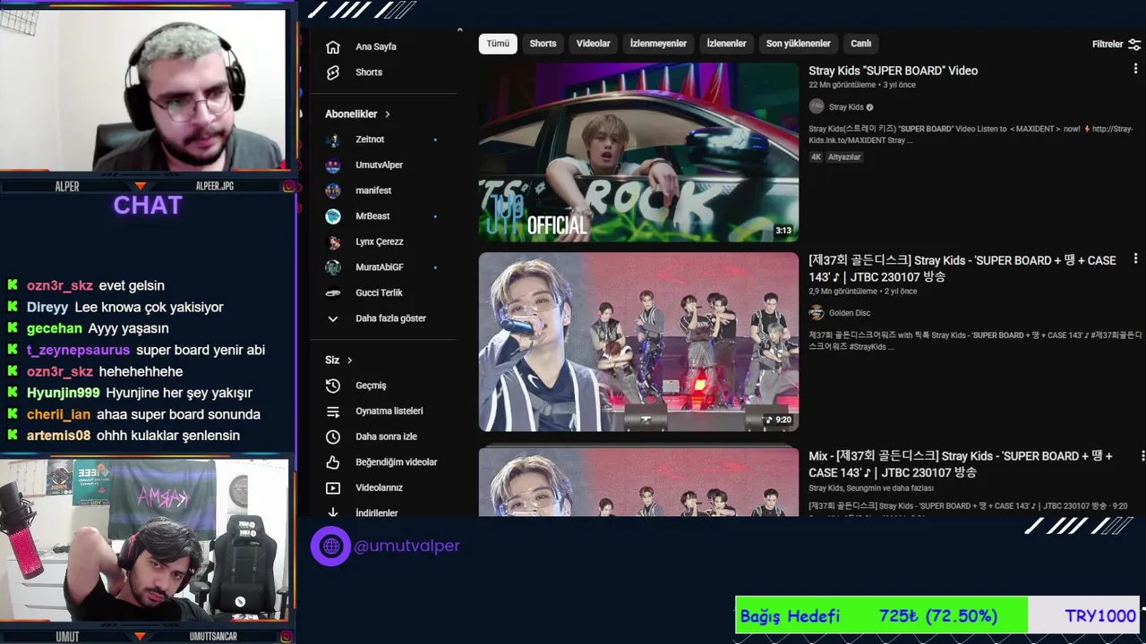Select the Canlı filter chip

(x=860, y=44)
